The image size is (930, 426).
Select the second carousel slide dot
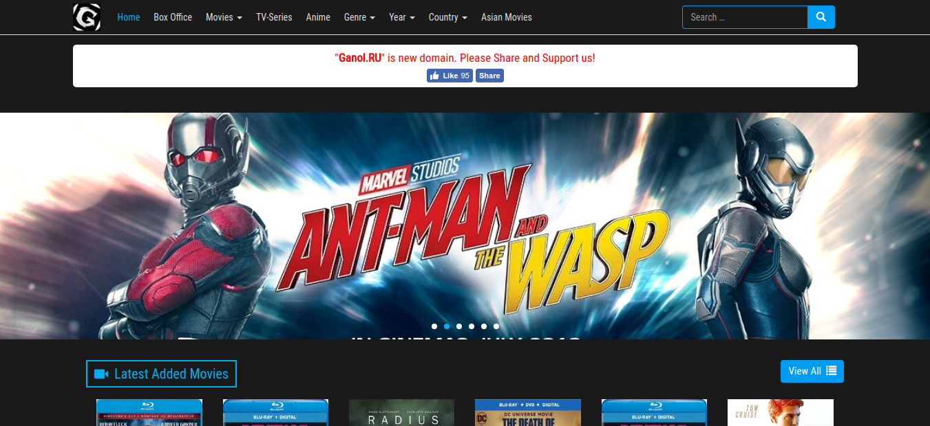pos(447,326)
